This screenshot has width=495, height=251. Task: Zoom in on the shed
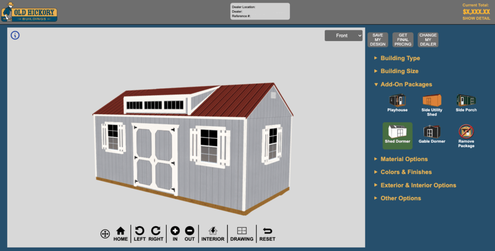175,234
